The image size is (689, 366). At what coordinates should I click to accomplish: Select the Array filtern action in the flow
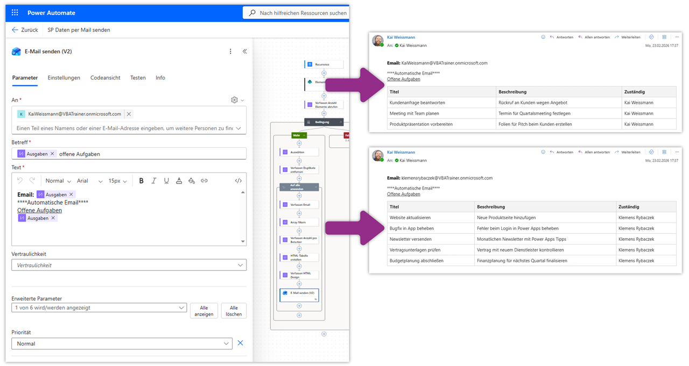point(299,222)
